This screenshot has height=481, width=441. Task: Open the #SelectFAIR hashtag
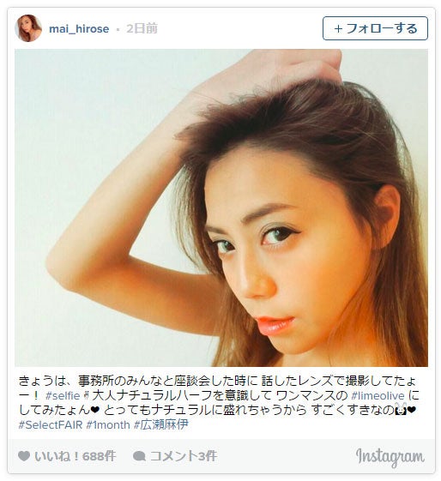click(x=51, y=425)
